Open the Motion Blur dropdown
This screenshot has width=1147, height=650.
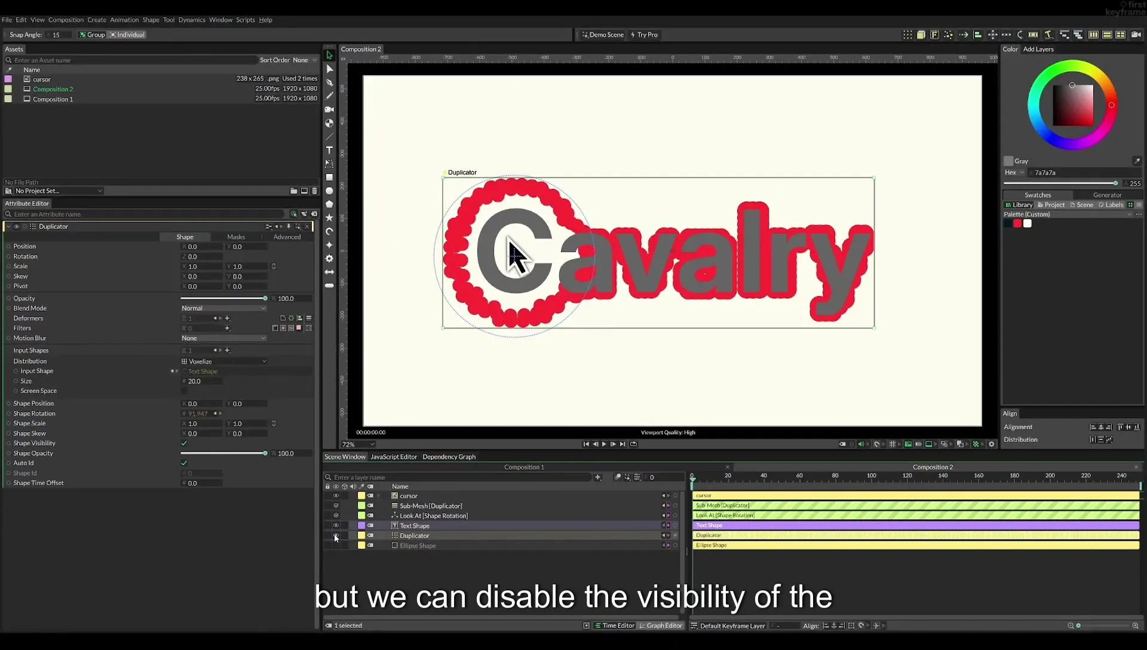point(223,338)
